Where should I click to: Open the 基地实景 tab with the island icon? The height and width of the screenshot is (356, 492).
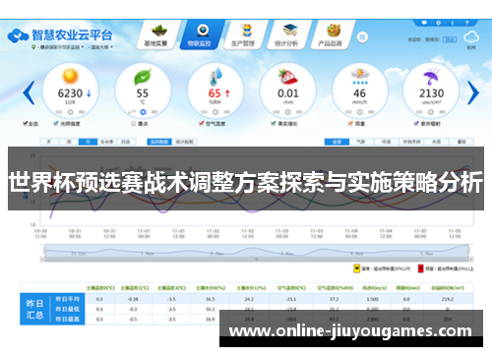point(157,35)
